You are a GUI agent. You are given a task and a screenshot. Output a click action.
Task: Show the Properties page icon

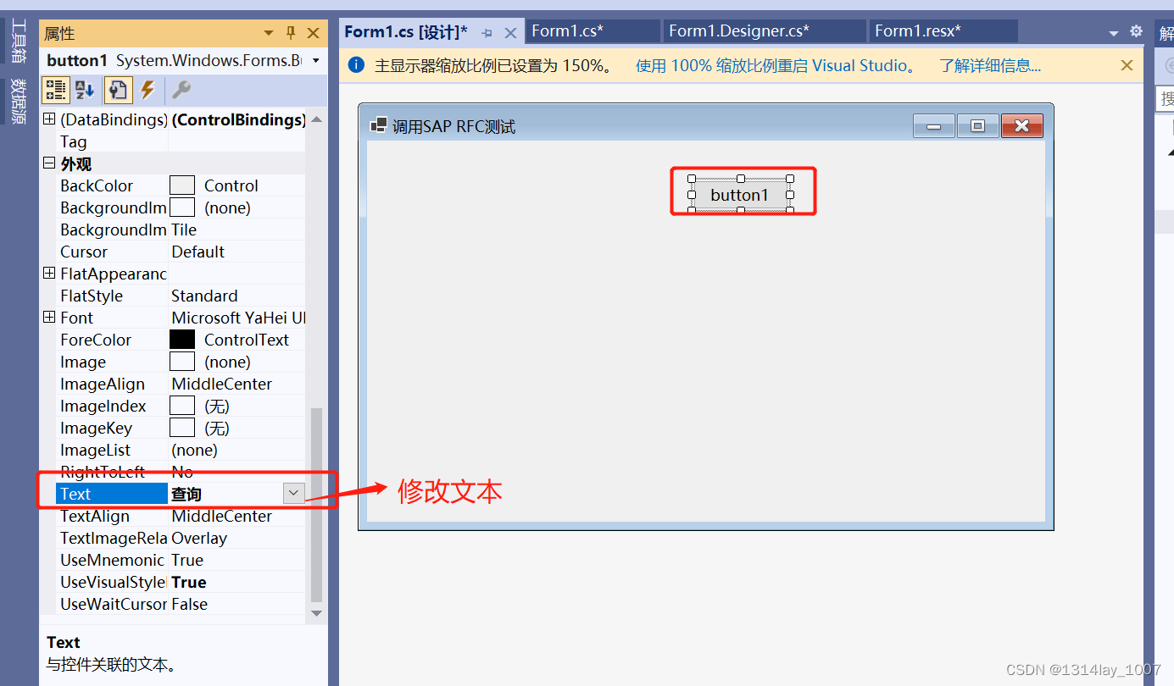point(117,90)
